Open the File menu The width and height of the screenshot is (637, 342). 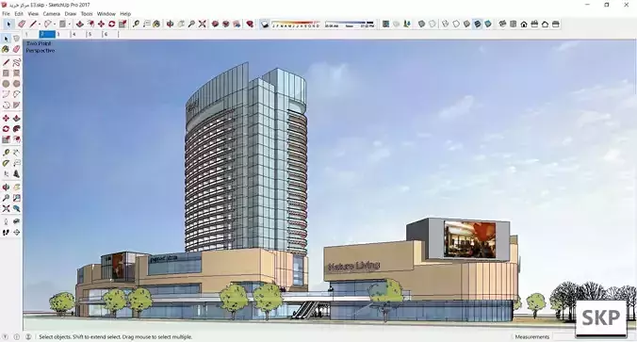coord(6,14)
